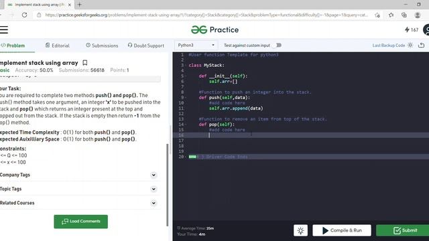The image size is (429, 241).
Task: Toggle Test against custom input switch
Action: [278, 46]
